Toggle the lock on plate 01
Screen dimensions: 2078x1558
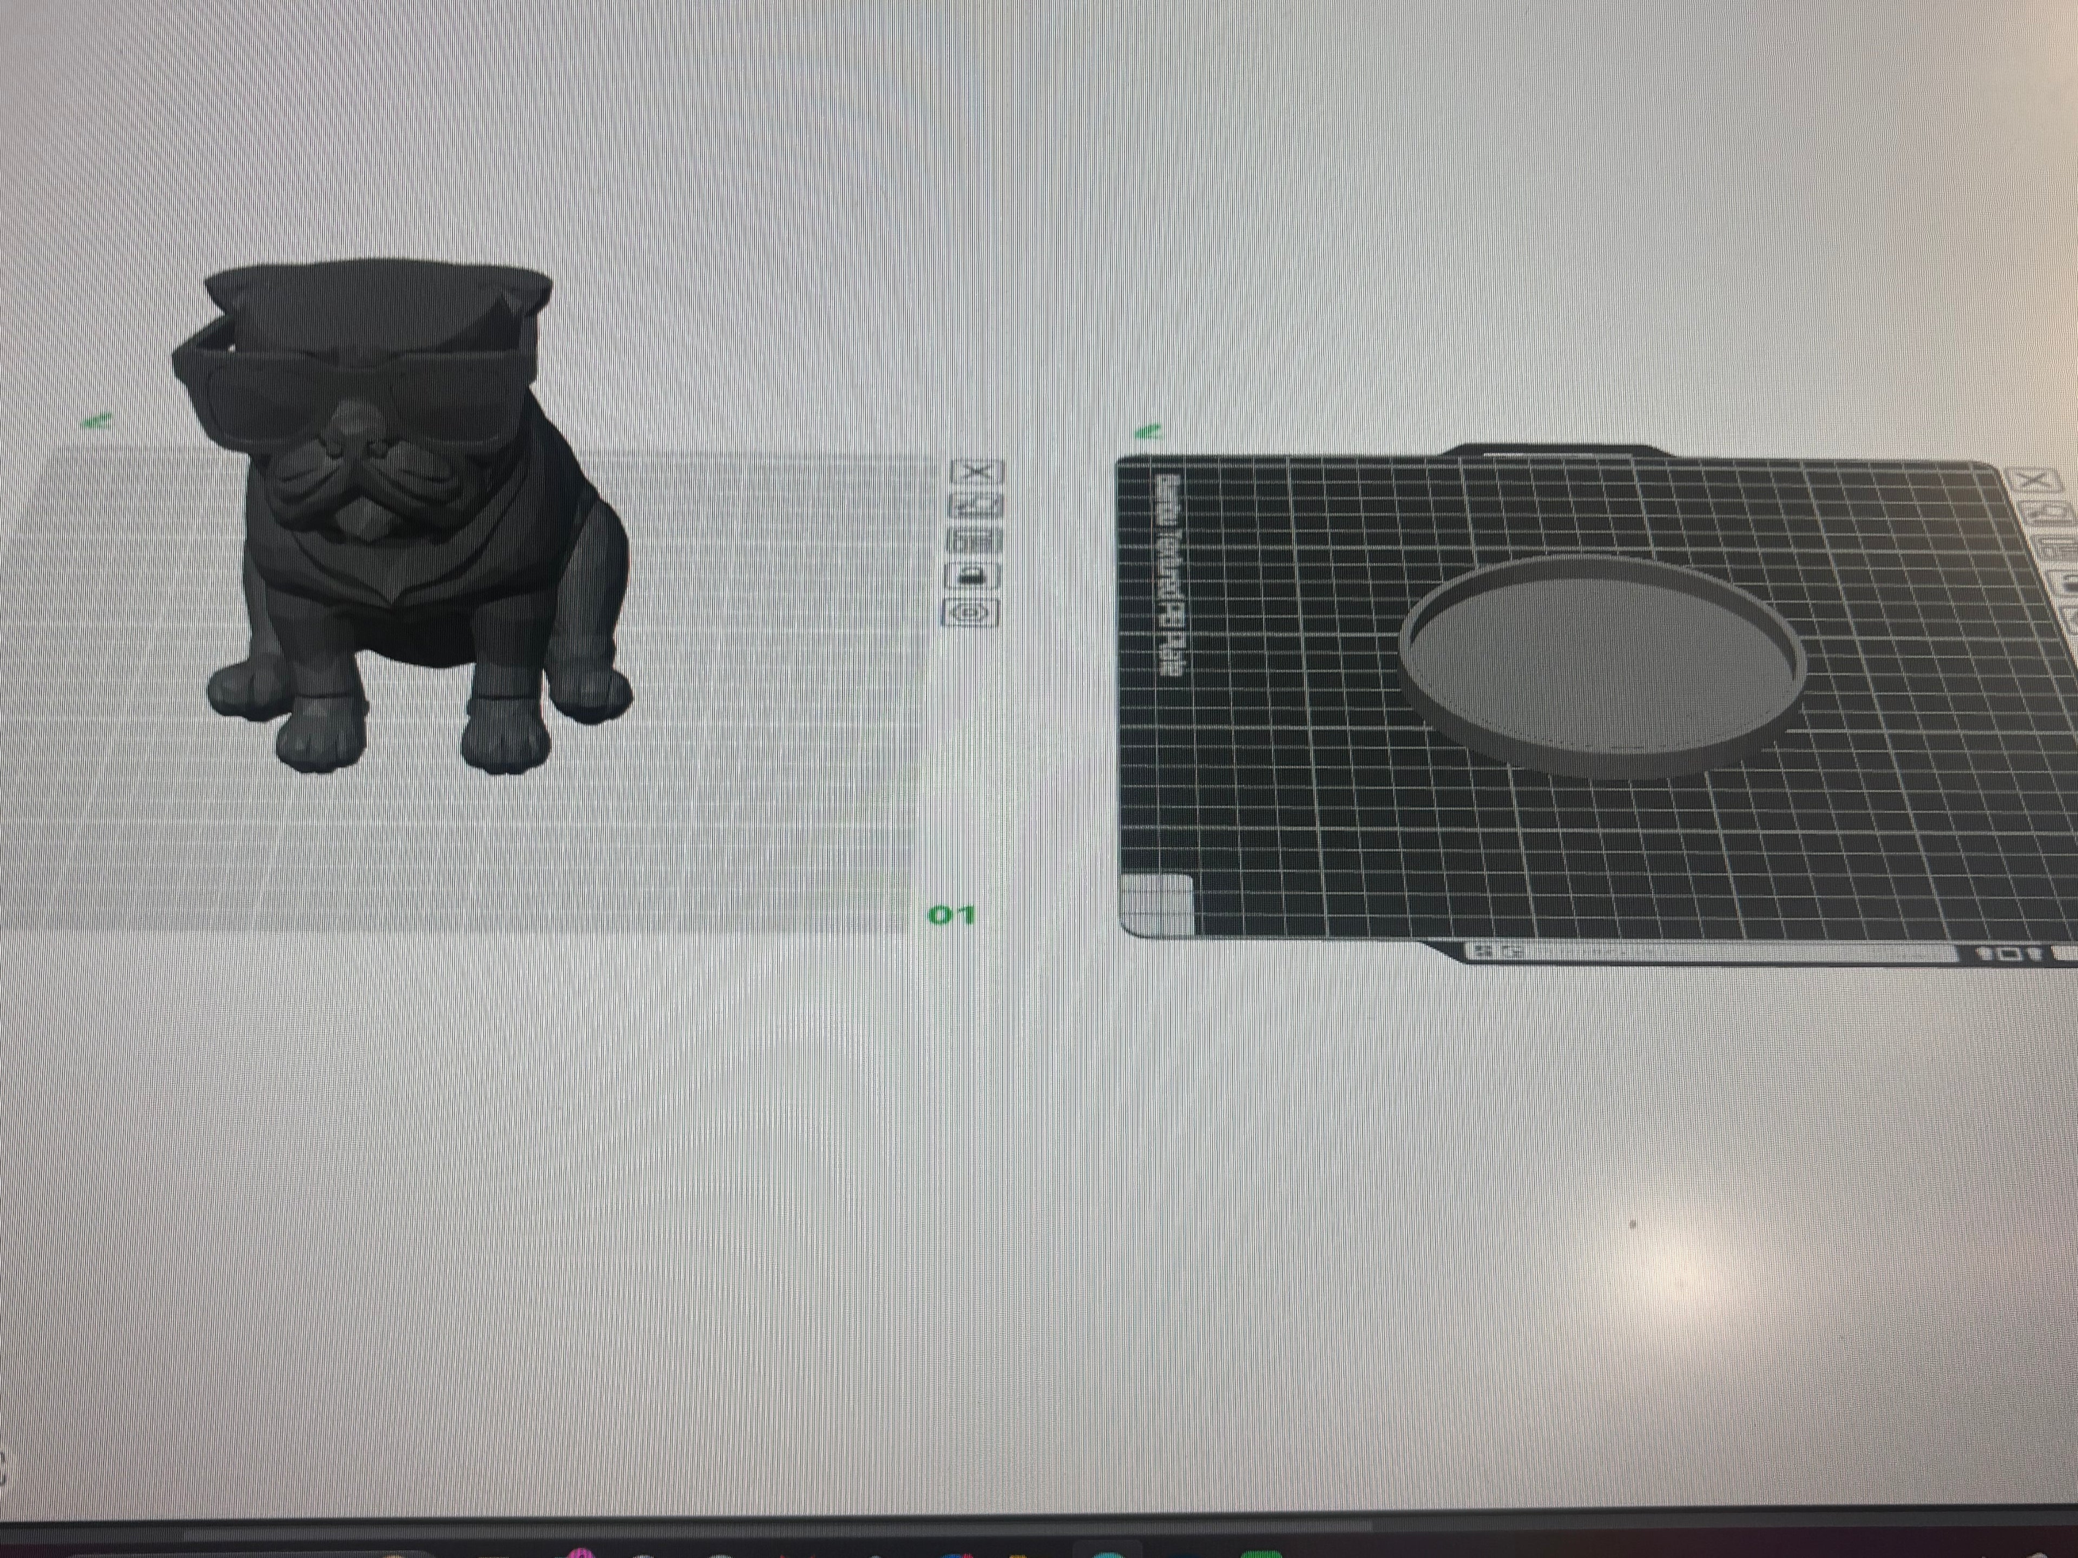(973, 577)
